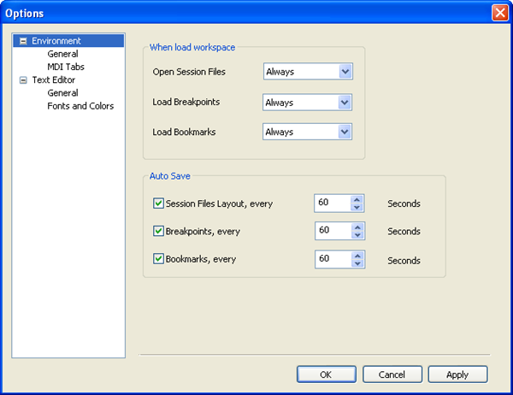Select General under Environment

click(x=62, y=54)
